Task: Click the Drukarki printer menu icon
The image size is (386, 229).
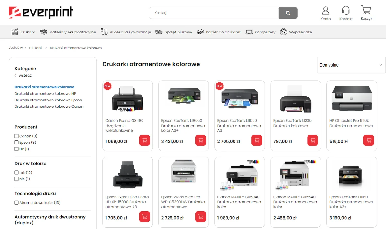Action: click(15, 32)
